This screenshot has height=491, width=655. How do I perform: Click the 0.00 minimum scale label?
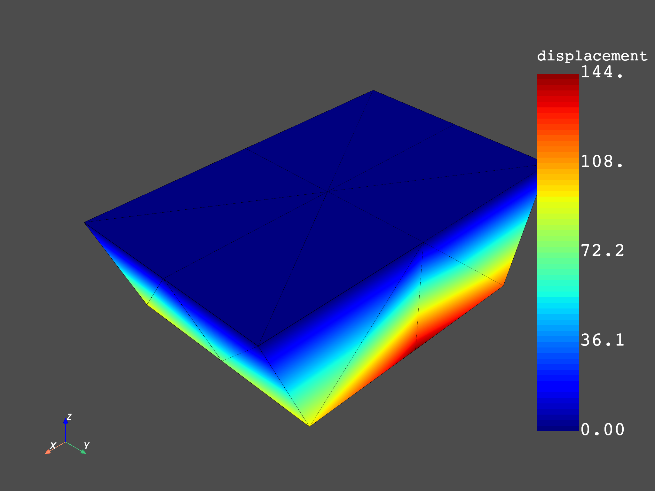[603, 430]
